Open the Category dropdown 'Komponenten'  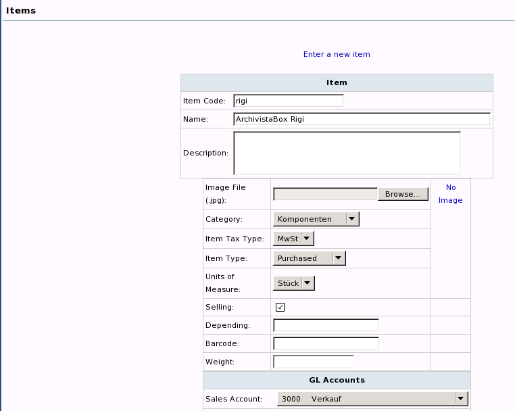pos(316,219)
